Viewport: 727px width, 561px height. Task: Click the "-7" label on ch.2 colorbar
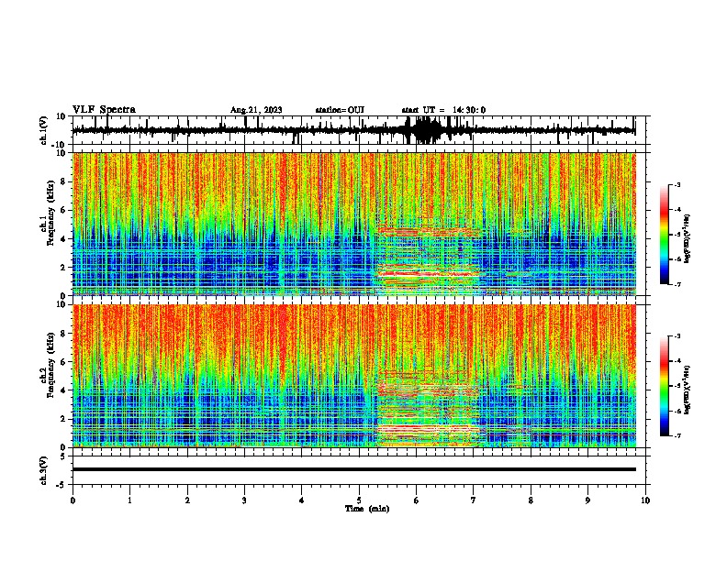coord(677,436)
